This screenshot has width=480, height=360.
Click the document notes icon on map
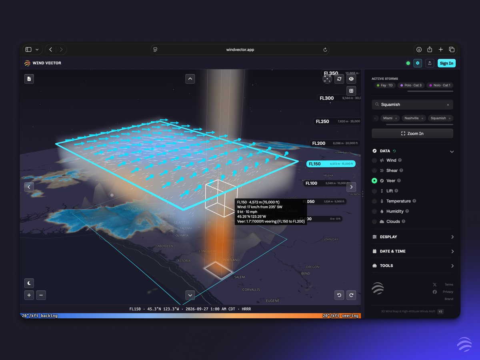(29, 79)
